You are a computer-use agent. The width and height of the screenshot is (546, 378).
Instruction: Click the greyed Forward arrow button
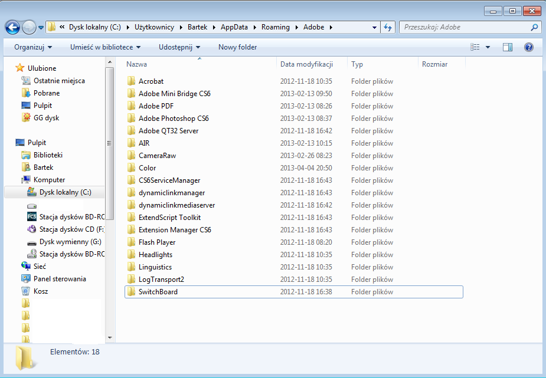pos(29,27)
